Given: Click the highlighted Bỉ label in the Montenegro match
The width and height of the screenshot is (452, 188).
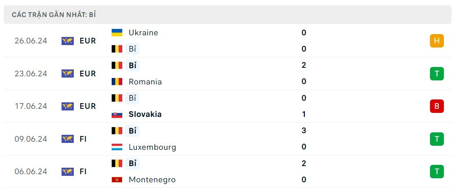Looking at the screenshot, I should click(132, 163).
